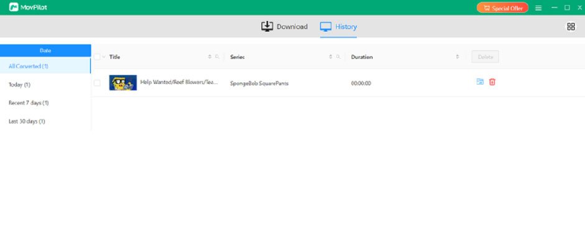This screenshot has width=585, height=240.
Task: Click the Series column header label
Action: (237, 57)
